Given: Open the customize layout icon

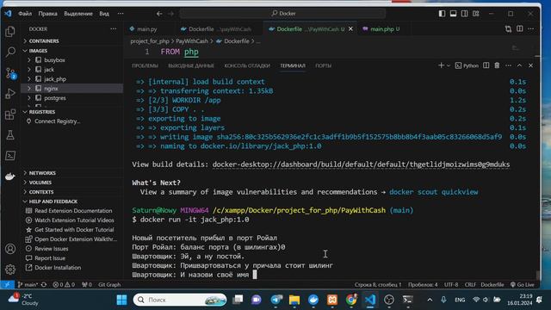Looking at the screenshot, I should pos(476,14).
